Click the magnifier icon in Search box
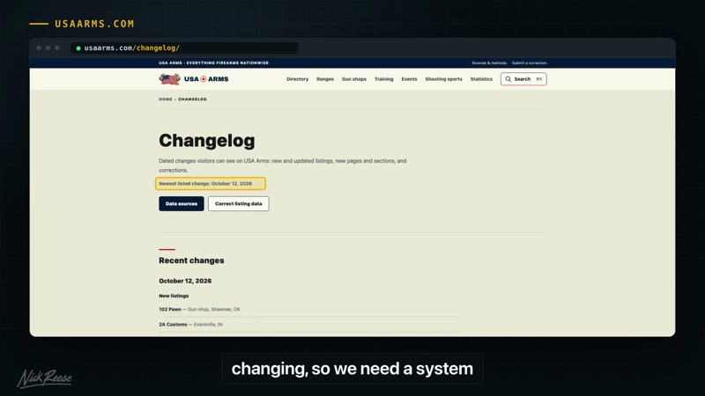This screenshot has width=705, height=396. click(508, 79)
